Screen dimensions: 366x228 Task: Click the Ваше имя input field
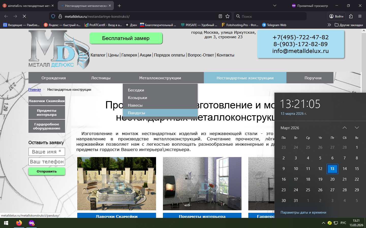click(47, 152)
